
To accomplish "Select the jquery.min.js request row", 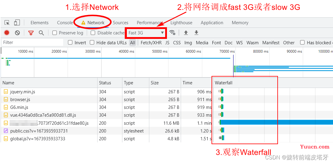I will 167,92.
